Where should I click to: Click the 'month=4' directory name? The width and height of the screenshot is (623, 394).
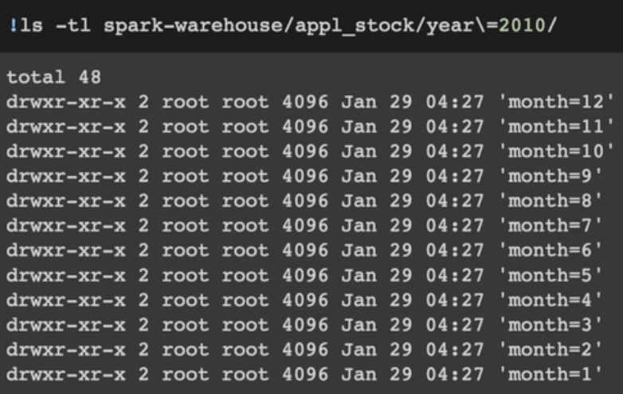(x=550, y=300)
